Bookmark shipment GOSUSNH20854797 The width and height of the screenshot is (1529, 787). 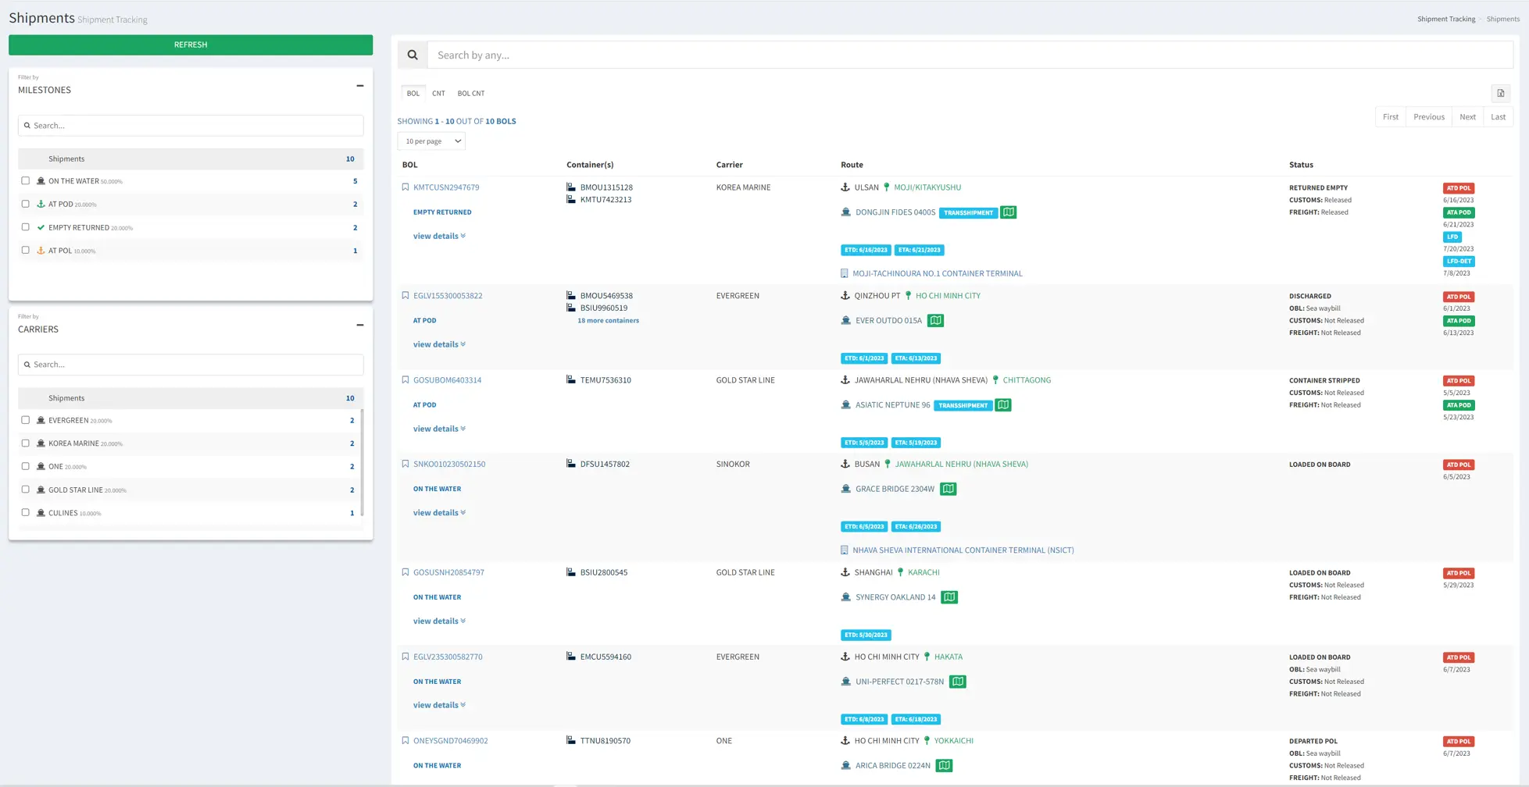(405, 572)
